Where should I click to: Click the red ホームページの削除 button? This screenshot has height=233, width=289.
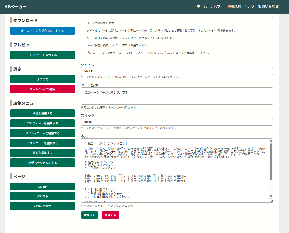[x=43, y=89]
